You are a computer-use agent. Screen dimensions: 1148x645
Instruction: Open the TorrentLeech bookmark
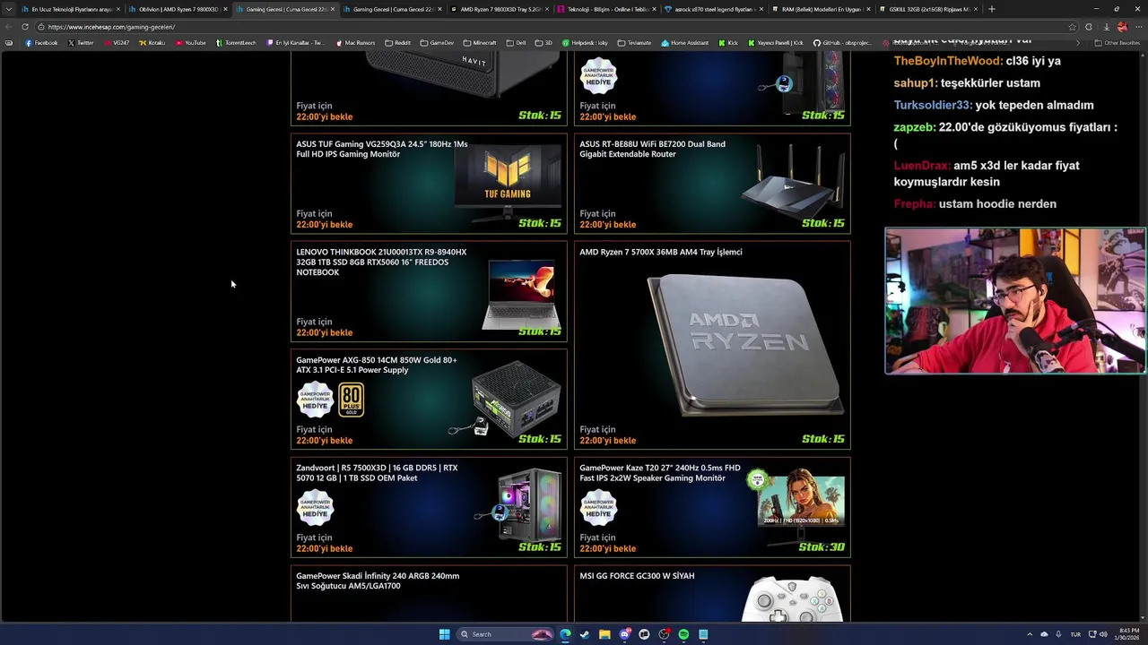coord(236,43)
